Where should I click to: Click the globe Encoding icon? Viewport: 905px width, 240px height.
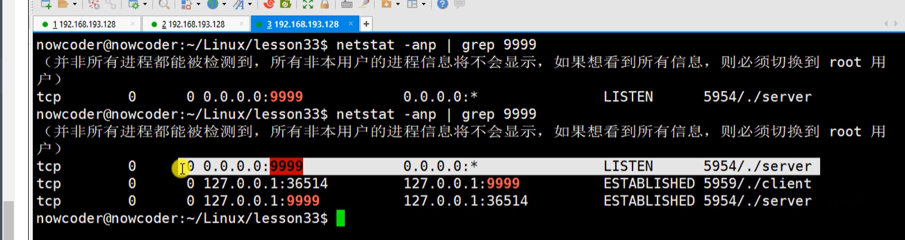(x=213, y=4)
